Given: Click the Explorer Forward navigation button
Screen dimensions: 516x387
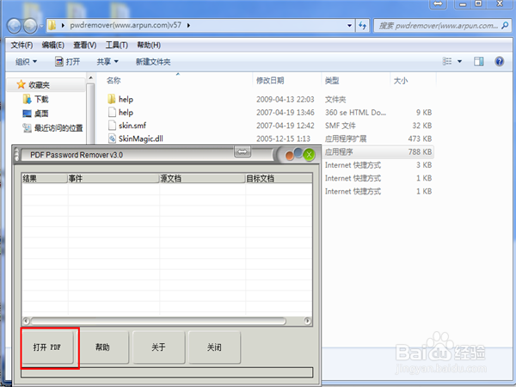Looking at the screenshot, I should [x=30, y=26].
